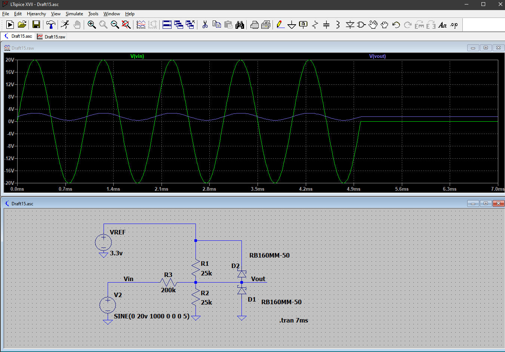Open the SPICE directive .op tool

tap(454, 25)
